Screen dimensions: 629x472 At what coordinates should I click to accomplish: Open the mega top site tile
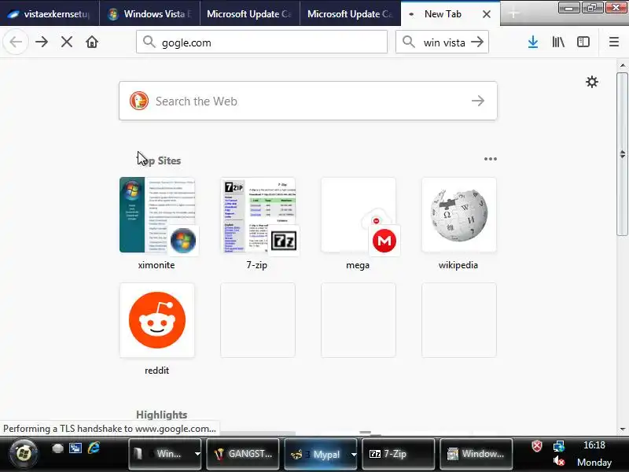[x=359, y=215]
